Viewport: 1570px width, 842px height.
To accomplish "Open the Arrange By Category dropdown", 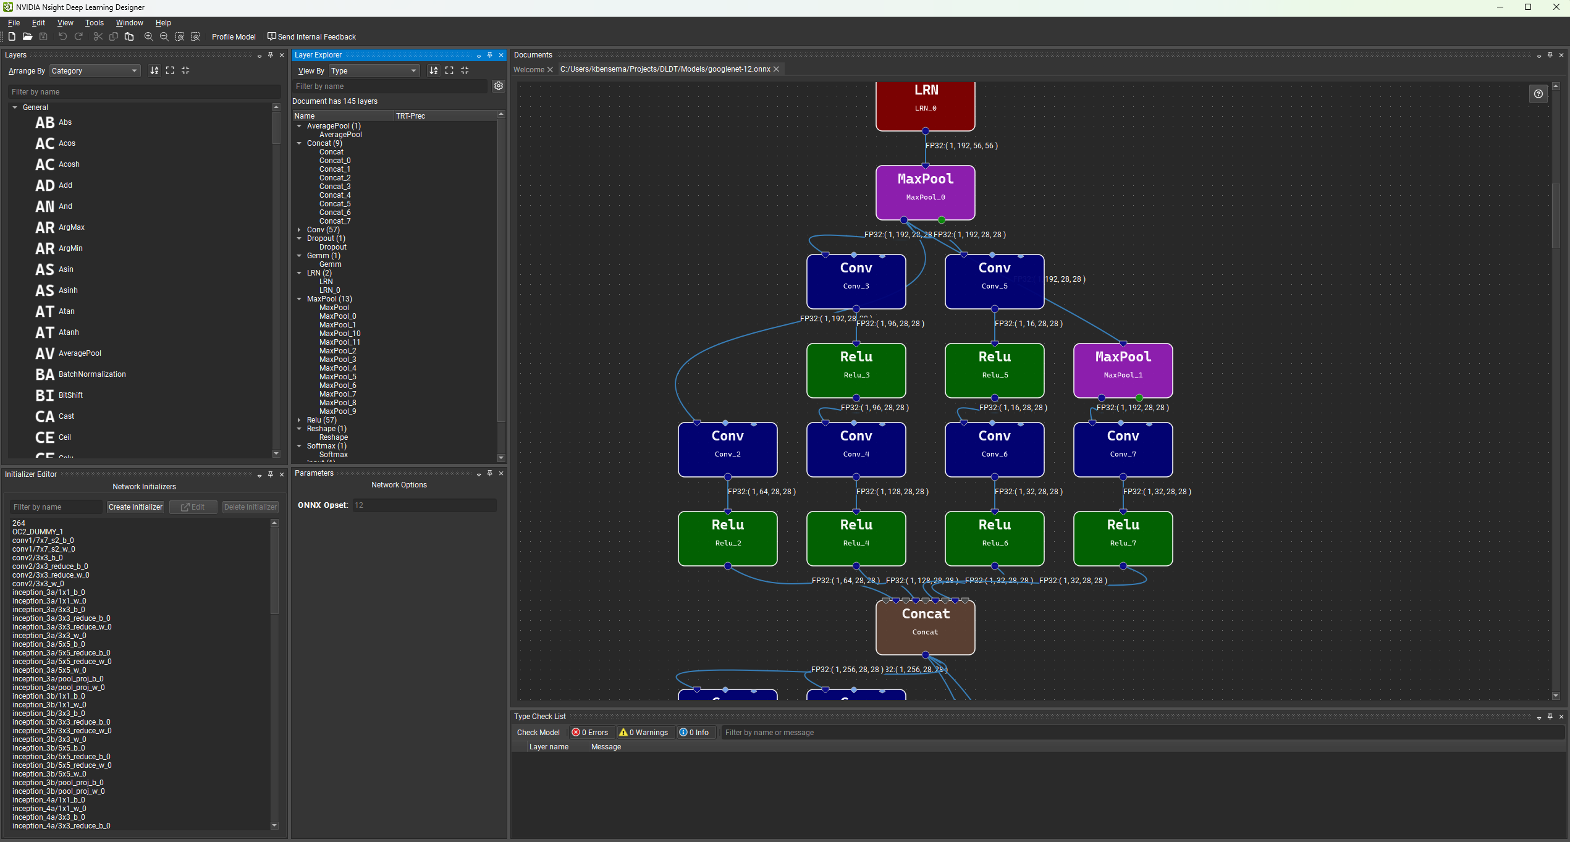I will click(95, 71).
